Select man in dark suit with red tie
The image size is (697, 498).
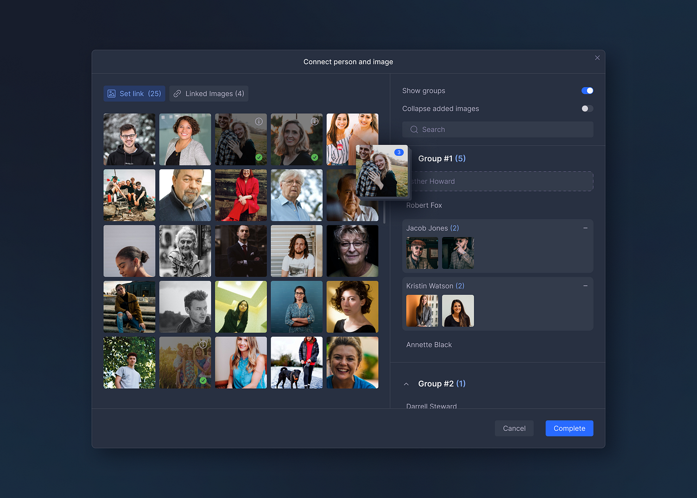pyautogui.click(x=241, y=251)
